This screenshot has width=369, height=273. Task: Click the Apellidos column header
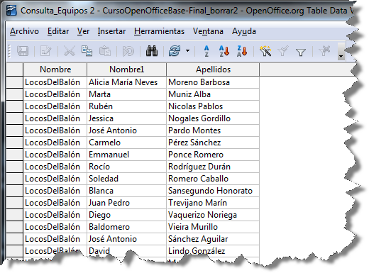click(x=213, y=69)
